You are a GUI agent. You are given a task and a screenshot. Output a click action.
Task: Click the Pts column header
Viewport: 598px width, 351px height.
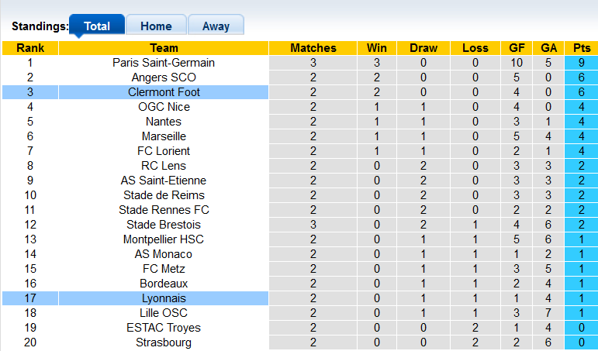tap(581, 48)
